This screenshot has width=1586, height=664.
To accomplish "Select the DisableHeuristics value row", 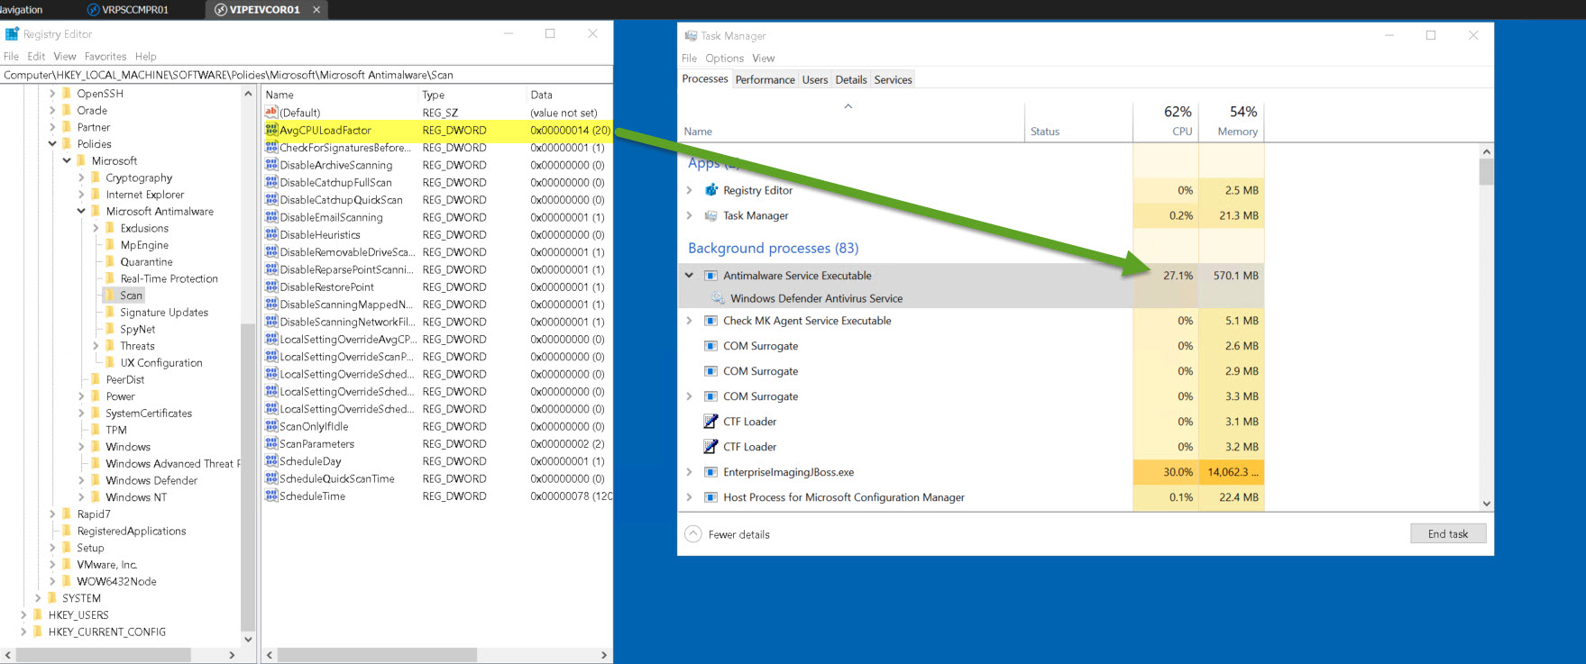I will (x=436, y=234).
